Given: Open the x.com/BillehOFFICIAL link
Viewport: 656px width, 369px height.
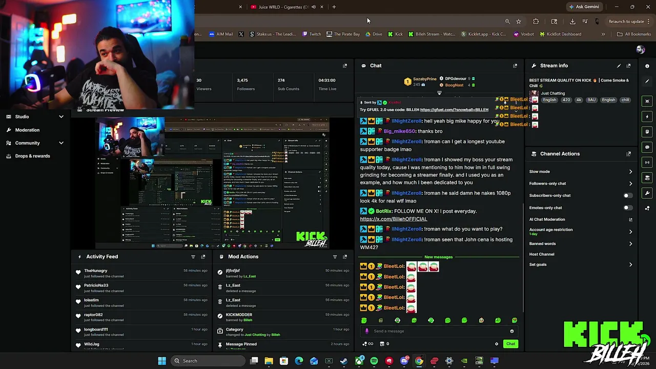Looking at the screenshot, I should click(x=393, y=219).
